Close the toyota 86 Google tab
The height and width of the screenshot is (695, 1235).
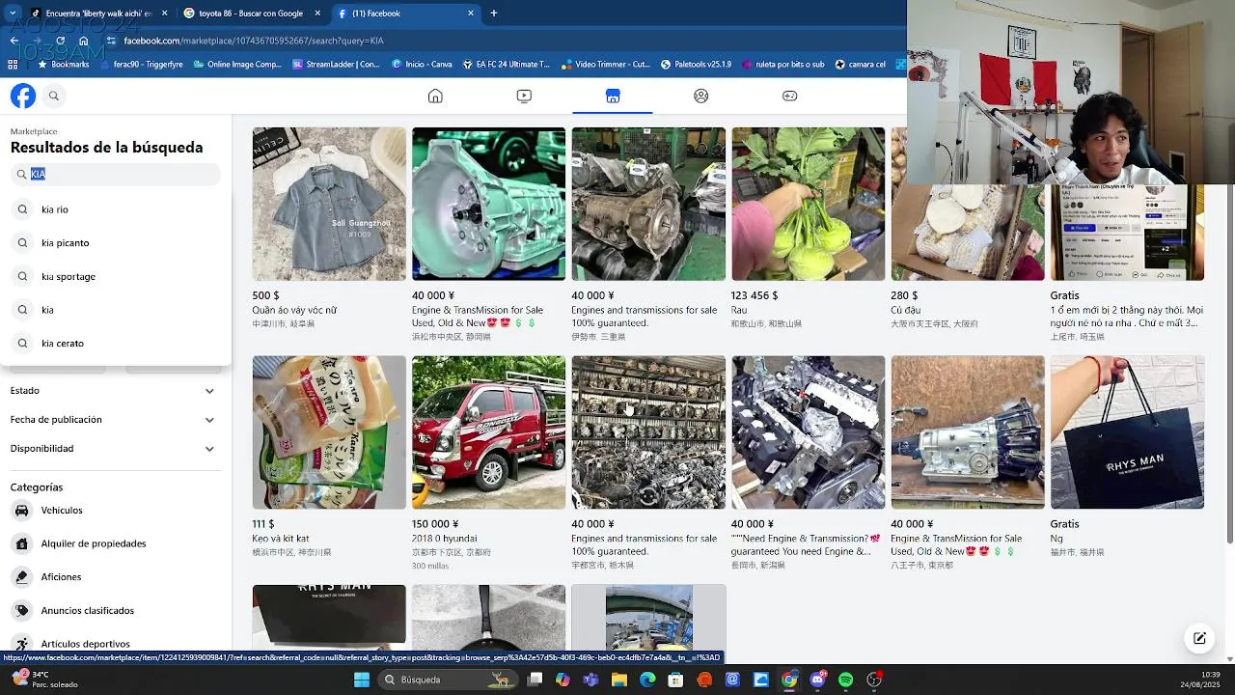[318, 14]
